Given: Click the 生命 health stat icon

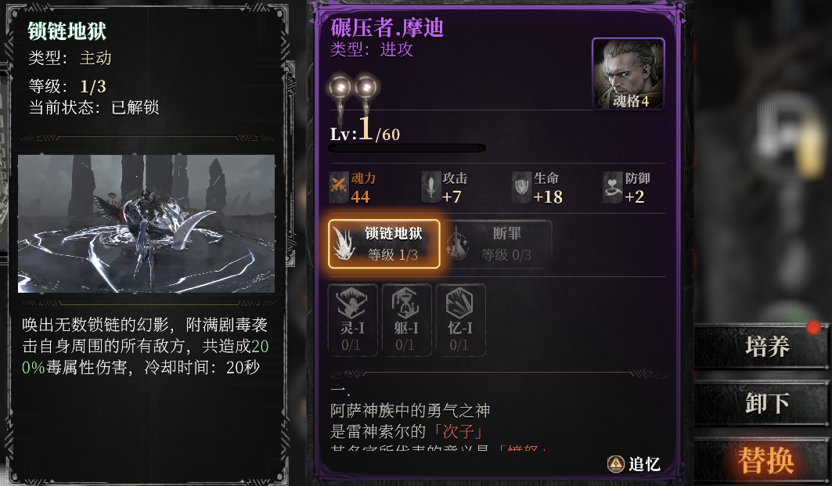Looking at the screenshot, I should tap(521, 187).
